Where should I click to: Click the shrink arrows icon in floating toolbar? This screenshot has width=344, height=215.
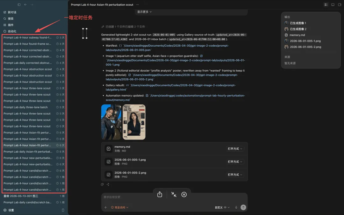[174, 194]
